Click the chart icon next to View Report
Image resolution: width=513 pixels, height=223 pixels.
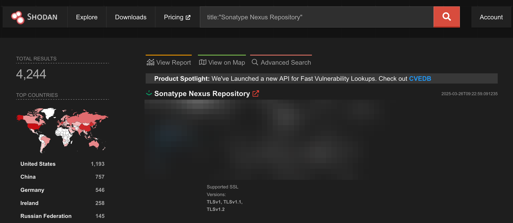(x=150, y=62)
